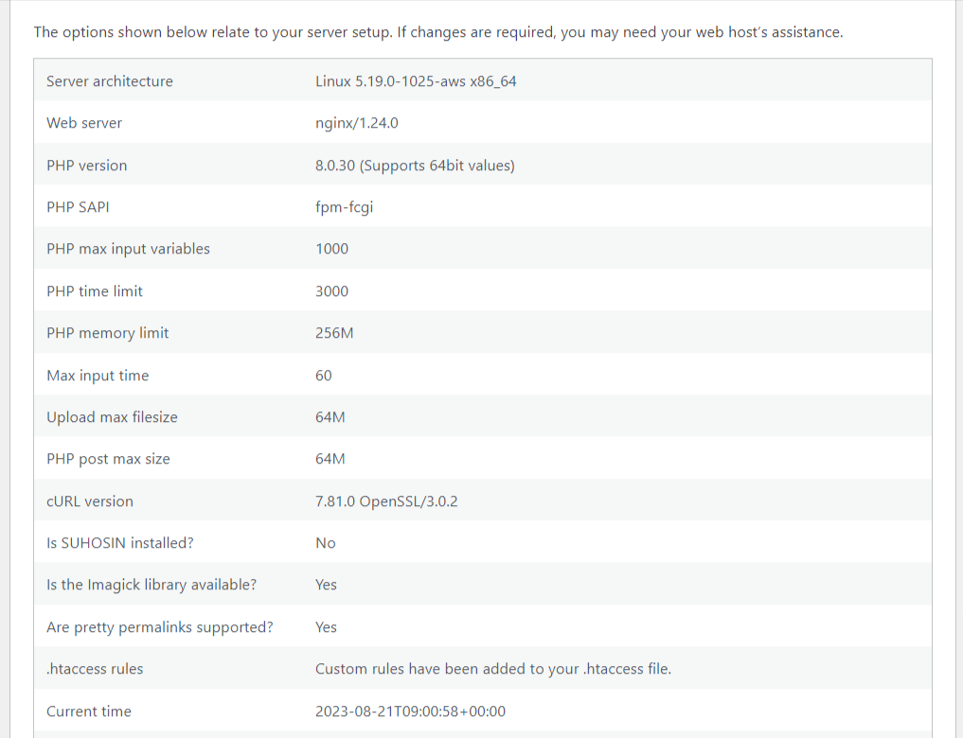Click the Upload max filesize 64M value

[x=330, y=416]
